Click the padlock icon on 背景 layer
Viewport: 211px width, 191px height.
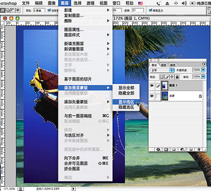pos(200,96)
